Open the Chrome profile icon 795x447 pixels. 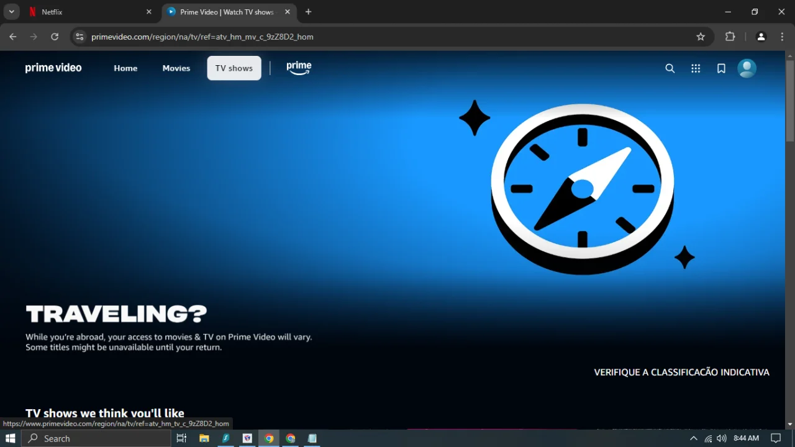click(761, 37)
